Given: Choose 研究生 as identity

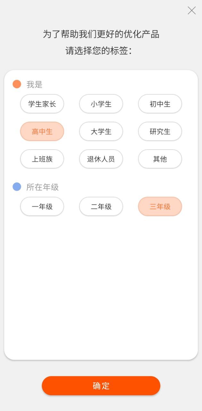Looking at the screenshot, I should (160, 132).
